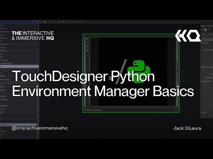Viewport: 213px width, 159px height.
Task: Select the Base tab in parameter panel
Action: point(204,34)
